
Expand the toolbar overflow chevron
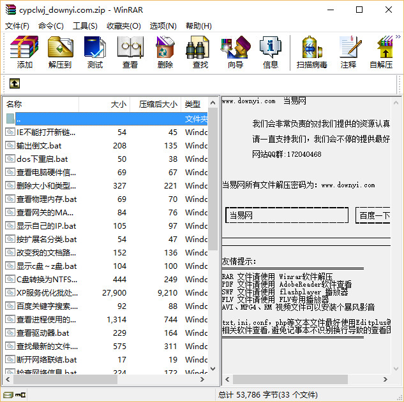(398, 37)
